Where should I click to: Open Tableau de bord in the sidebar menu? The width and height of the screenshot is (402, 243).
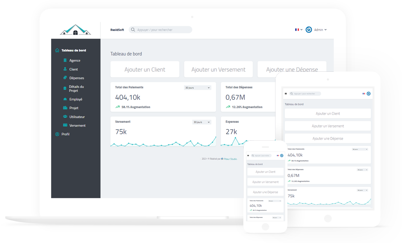(x=74, y=50)
